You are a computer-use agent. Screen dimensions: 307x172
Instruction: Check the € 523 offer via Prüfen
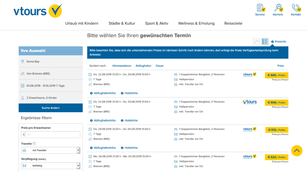(276, 157)
